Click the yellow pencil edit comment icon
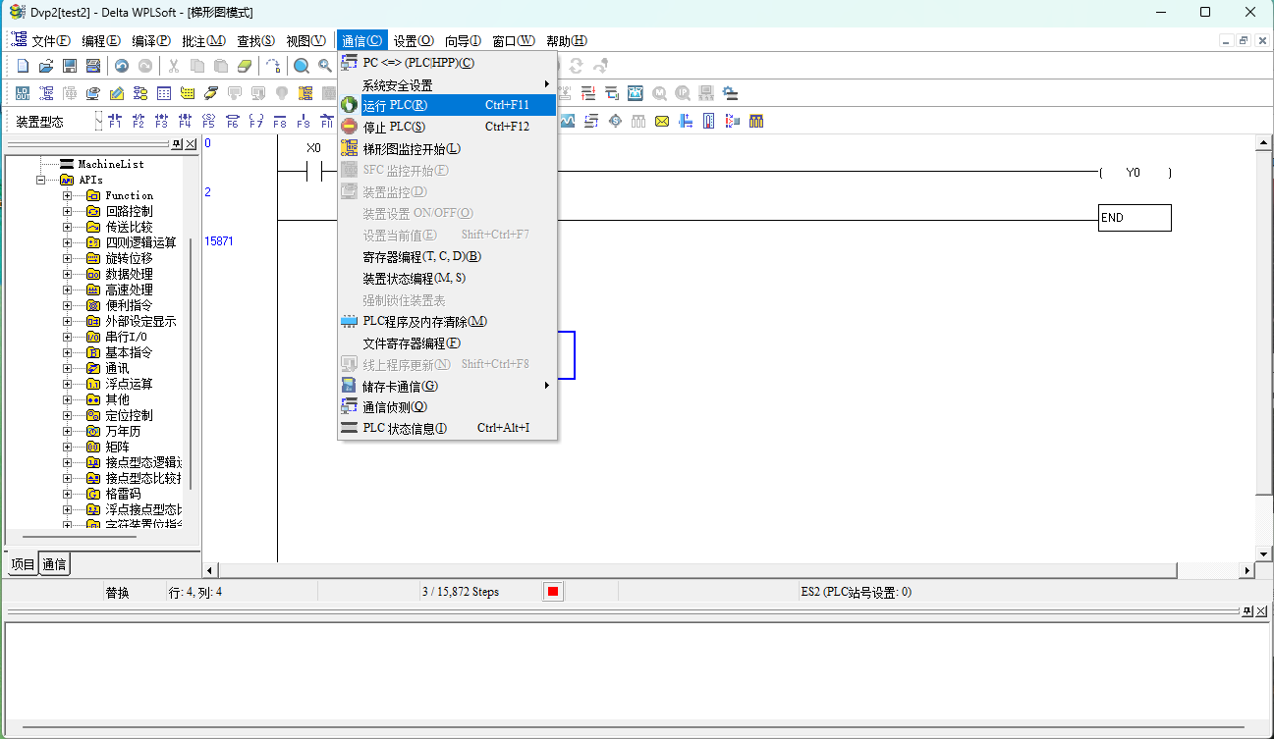Image resolution: width=1274 pixels, height=739 pixels. point(117,93)
